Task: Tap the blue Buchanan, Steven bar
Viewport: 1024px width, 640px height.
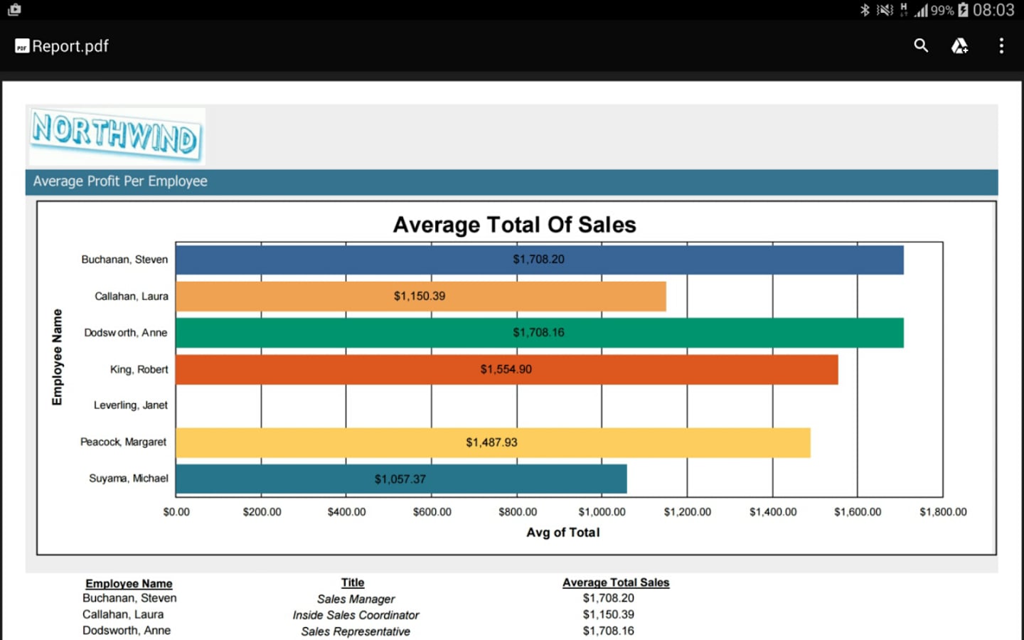Action: click(540, 260)
